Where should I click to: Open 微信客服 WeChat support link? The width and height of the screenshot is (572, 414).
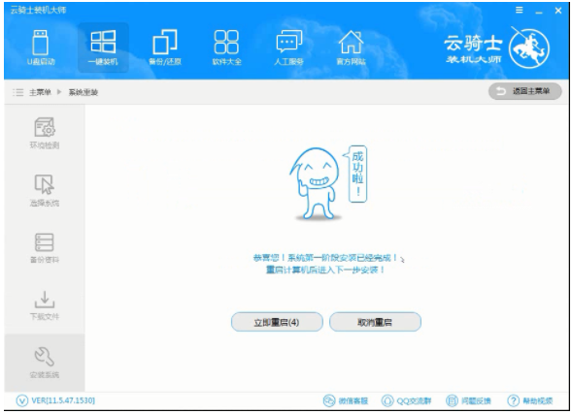pyautogui.click(x=346, y=400)
